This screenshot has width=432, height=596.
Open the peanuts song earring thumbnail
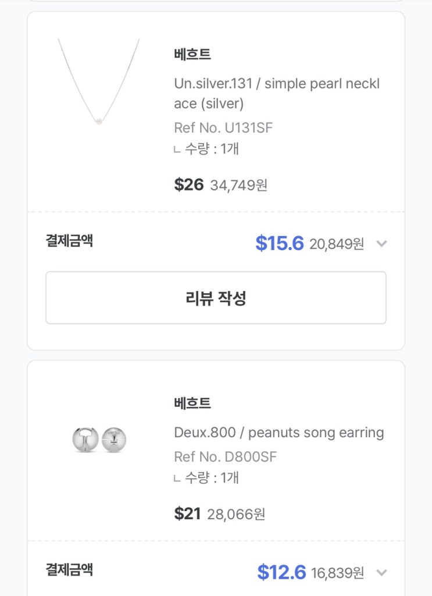[x=99, y=440]
